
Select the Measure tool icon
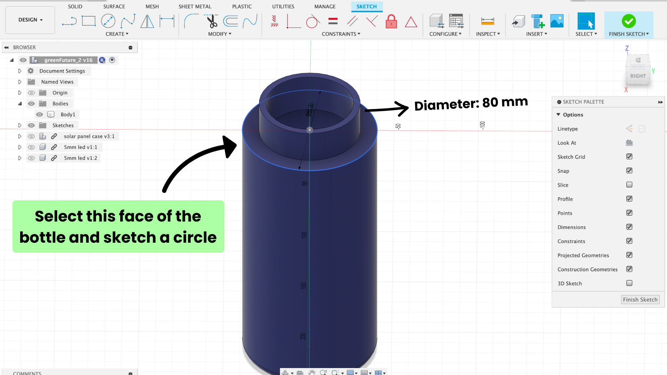click(487, 21)
